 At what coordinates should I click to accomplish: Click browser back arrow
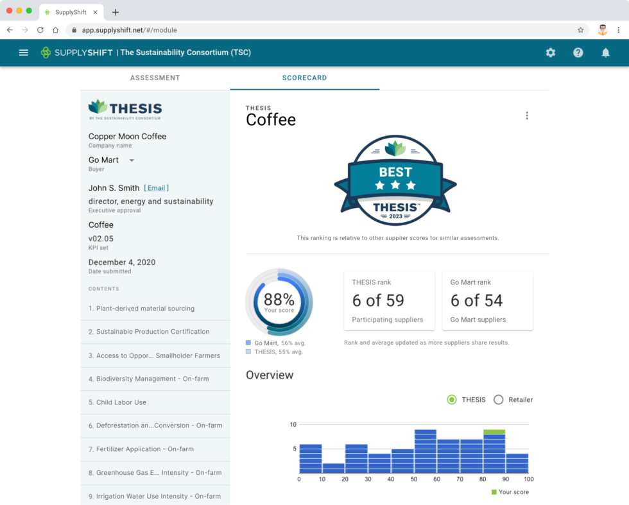[x=10, y=30]
